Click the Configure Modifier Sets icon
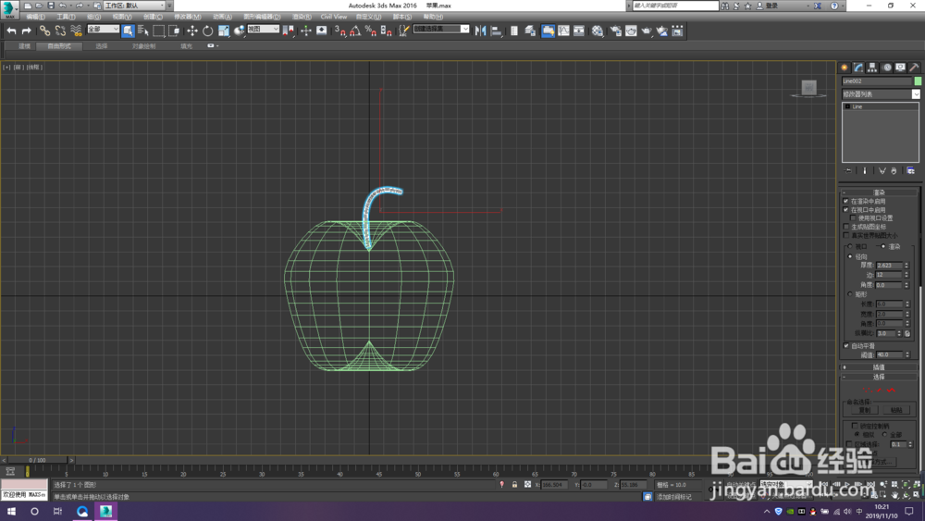This screenshot has height=521, width=925. 911,170
